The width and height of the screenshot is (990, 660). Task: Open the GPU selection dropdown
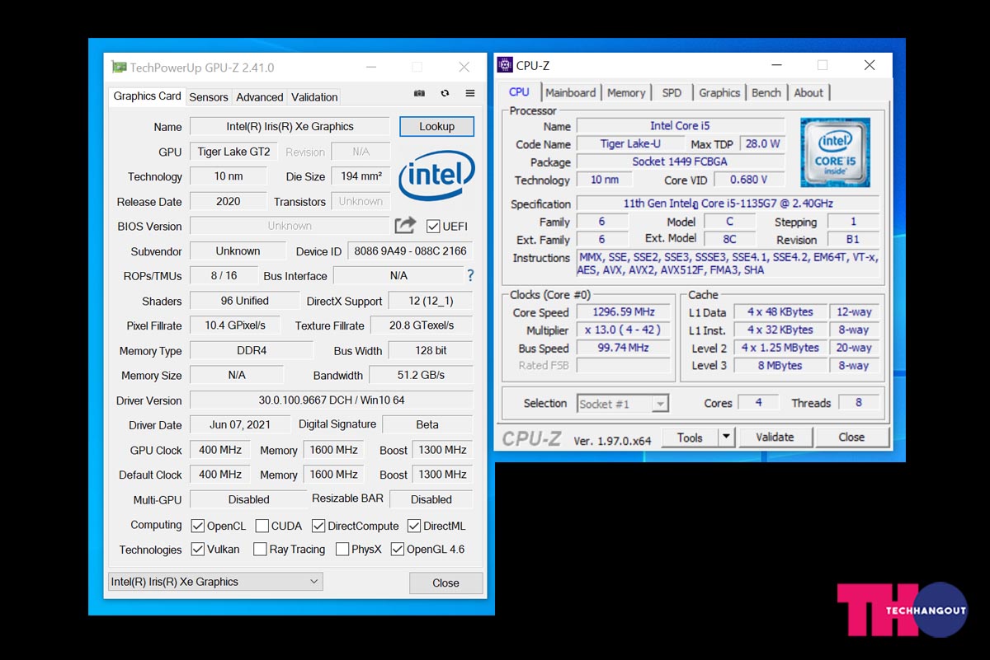[215, 582]
